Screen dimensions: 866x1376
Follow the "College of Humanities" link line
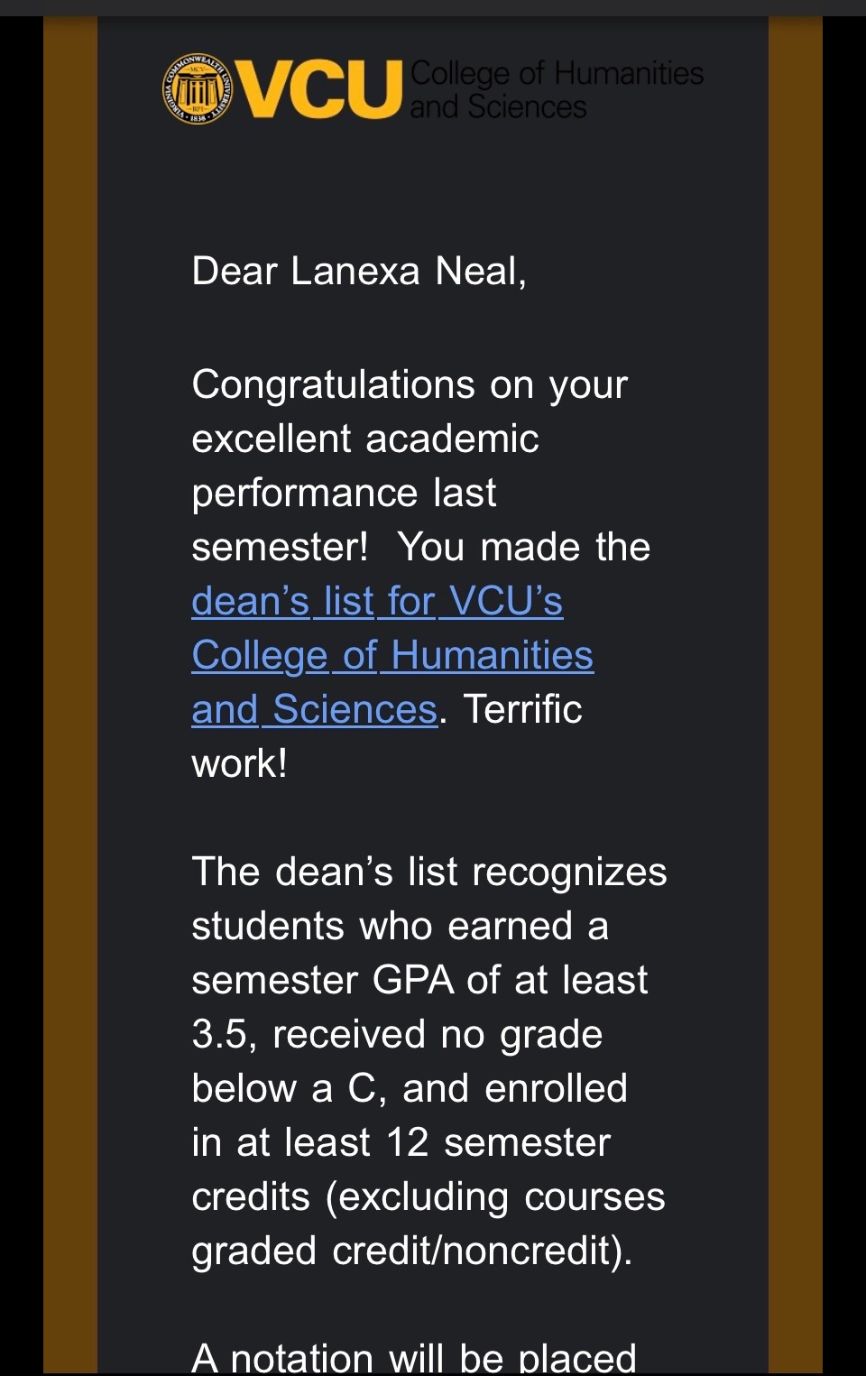(392, 656)
